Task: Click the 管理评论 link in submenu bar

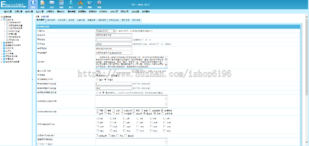Action: (x=50, y=12)
